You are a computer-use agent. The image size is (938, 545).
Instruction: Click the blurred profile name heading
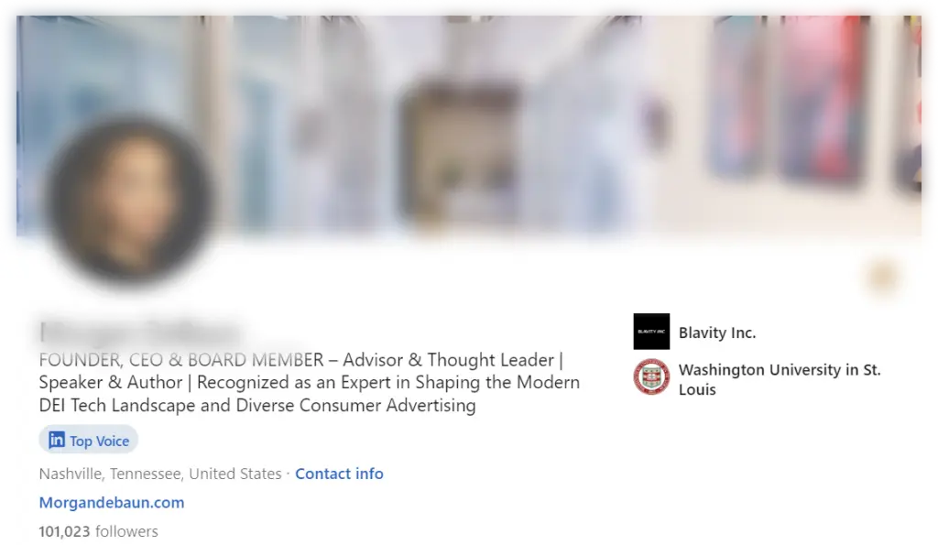(140, 332)
